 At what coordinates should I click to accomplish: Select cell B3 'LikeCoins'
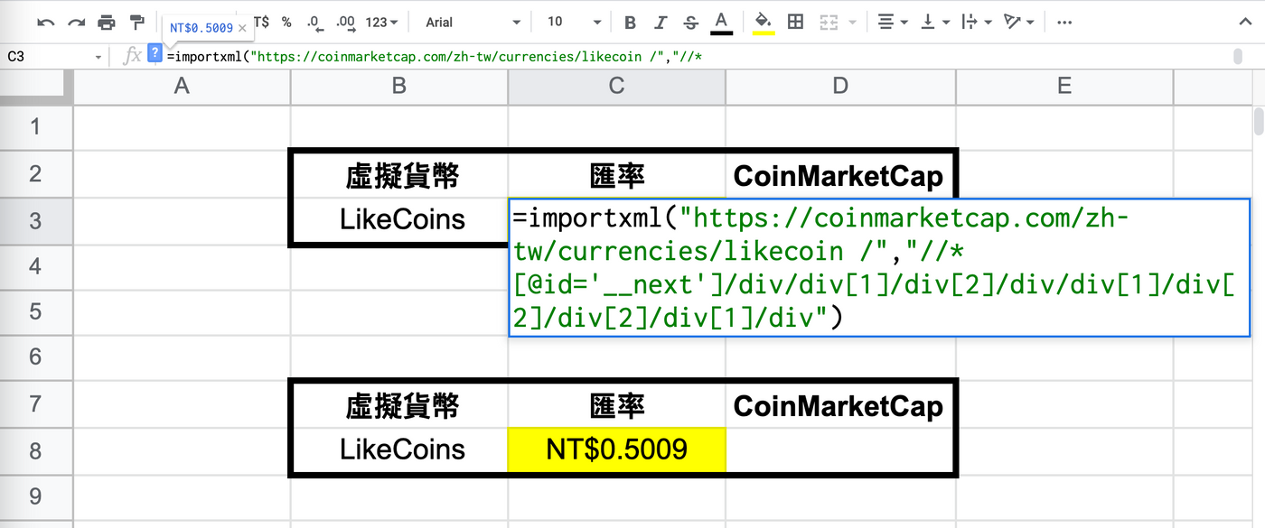pos(399,219)
